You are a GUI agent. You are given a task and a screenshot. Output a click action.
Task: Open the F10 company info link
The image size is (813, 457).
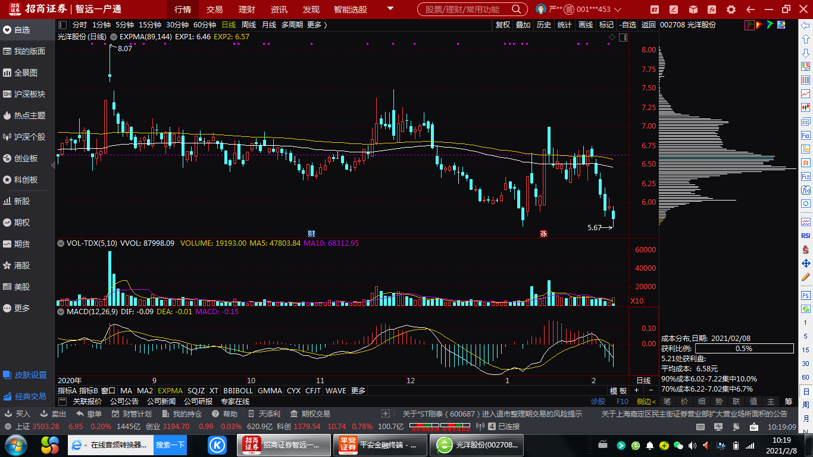click(x=623, y=401)
